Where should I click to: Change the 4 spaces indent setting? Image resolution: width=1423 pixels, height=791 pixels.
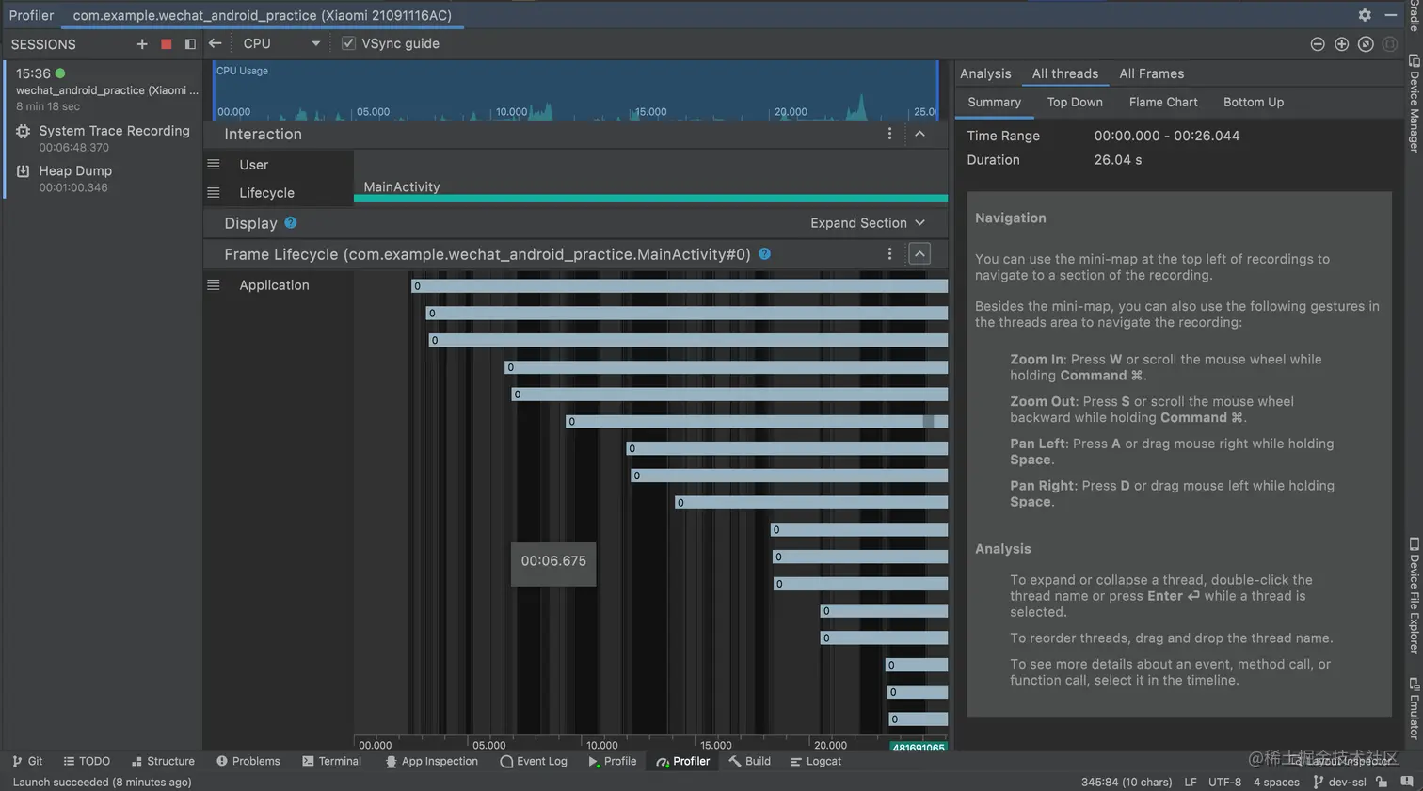[x=1276, y=782]
